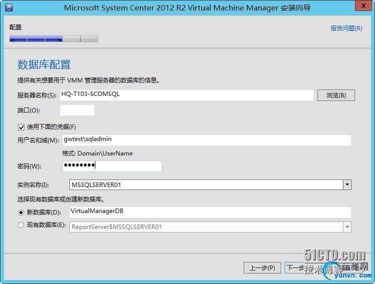
Task: Select the 新数据库(D) radio button
Action: click(21, 212)
